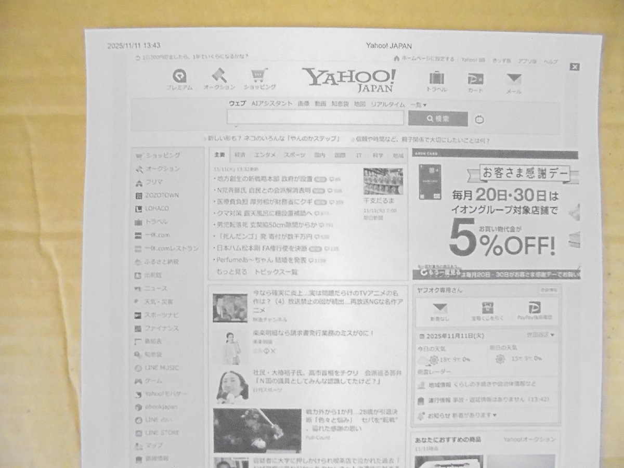Open the 雨雲レーダー link in weather panel
This screenshot has width=624, height=468.
[434, 372]
